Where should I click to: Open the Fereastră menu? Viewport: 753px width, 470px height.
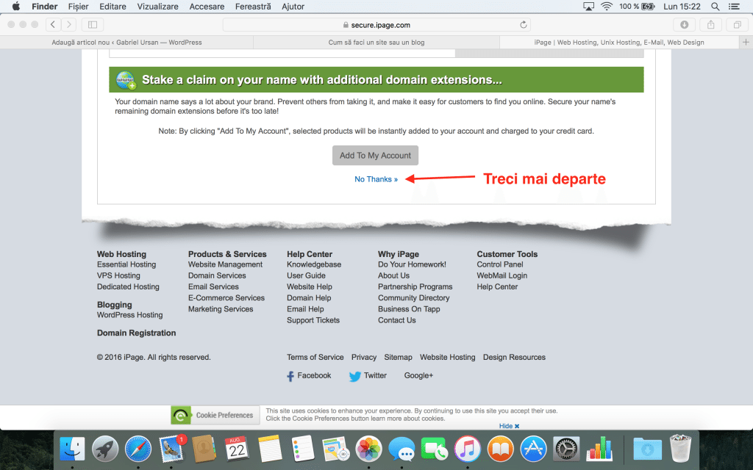[x=253, y=6]
